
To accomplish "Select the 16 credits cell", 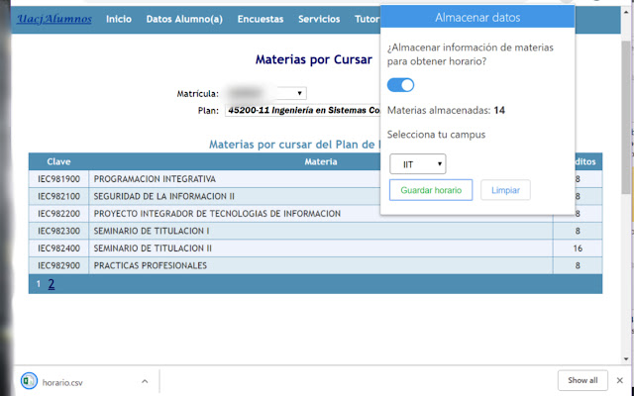I will coord(578,248).
